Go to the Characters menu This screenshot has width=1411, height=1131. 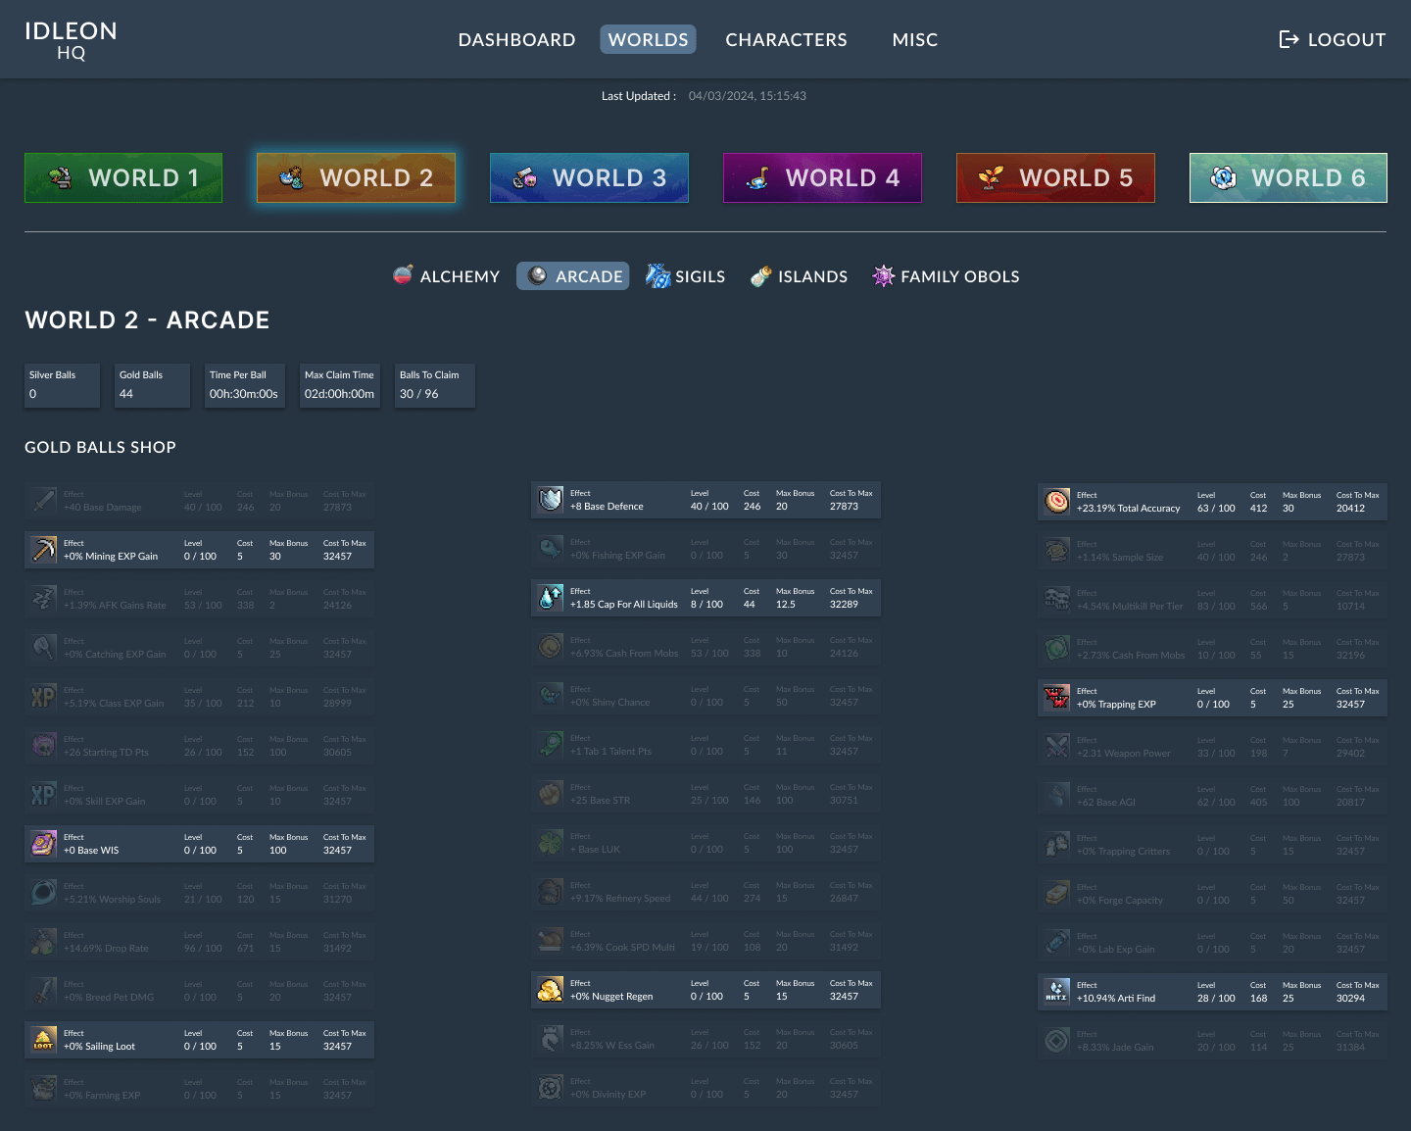[x=786, y=40]
